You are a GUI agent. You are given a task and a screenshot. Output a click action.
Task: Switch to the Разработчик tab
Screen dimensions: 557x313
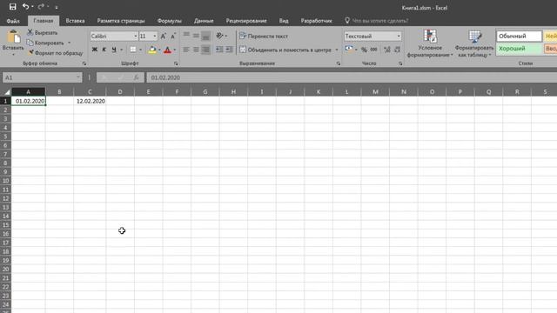316,21
